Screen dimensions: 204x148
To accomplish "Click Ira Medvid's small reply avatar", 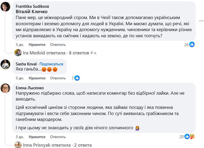I will [18, 53].
